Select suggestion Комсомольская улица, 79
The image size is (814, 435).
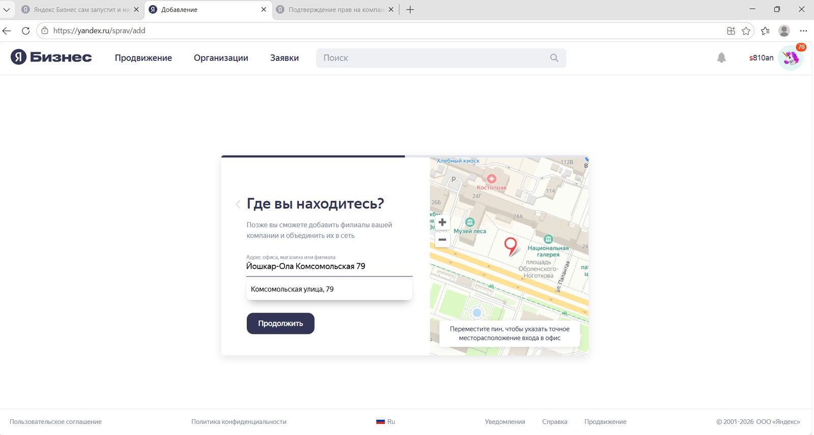[329, 289]
